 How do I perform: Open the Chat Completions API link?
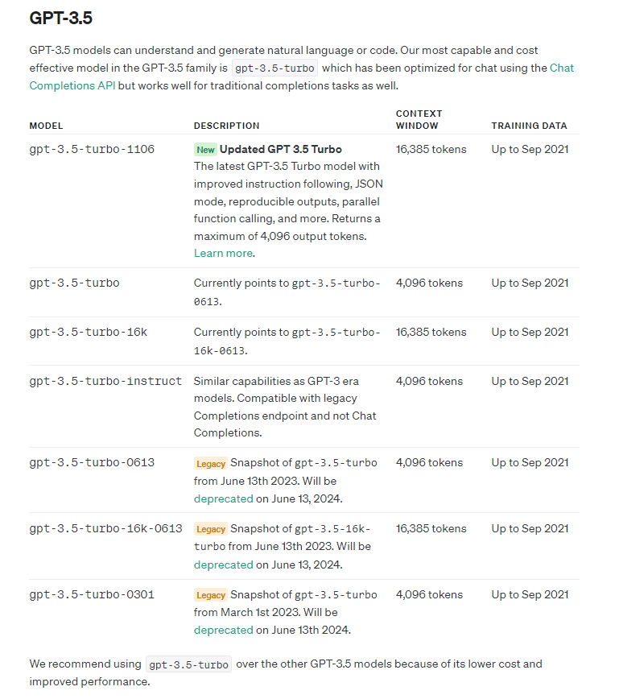click(x=72, y=85)
